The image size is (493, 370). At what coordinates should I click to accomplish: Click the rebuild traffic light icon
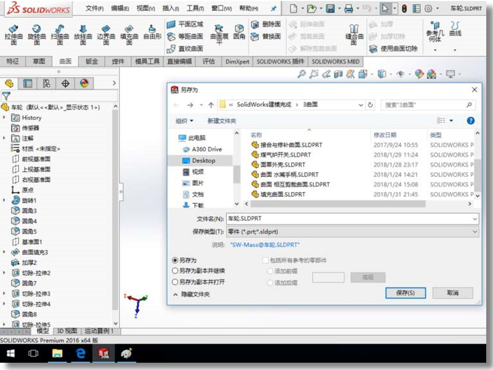tap(404, 8)
